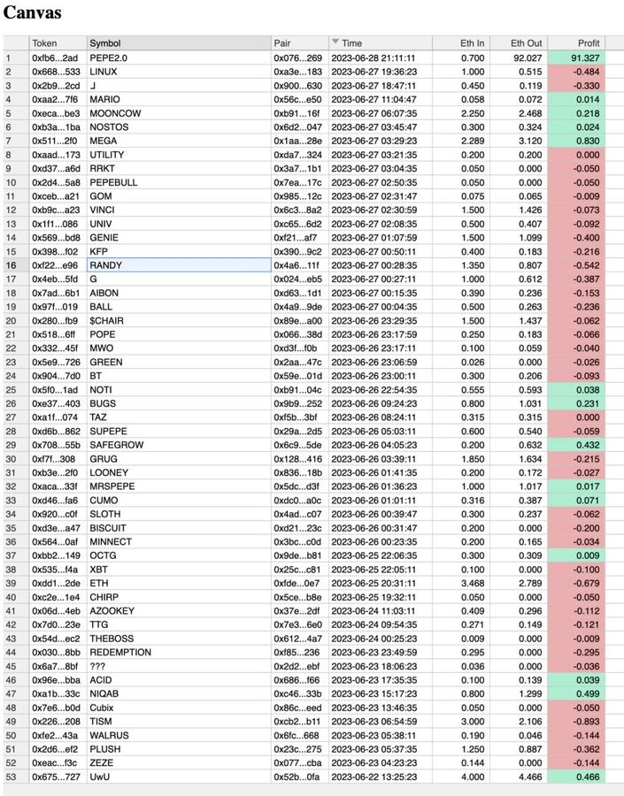
Task: Click the PEPE2.0 symbol cell
Action: tap(179, 57)
